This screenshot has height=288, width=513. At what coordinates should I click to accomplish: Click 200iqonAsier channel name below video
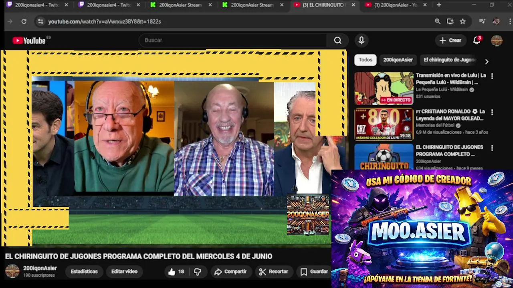pyautogui.click(x=40, y=268)
